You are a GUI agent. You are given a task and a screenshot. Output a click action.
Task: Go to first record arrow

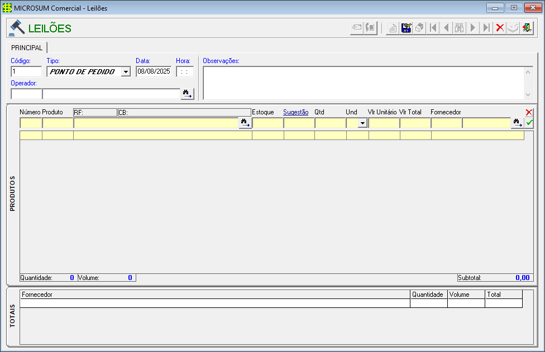433,28
